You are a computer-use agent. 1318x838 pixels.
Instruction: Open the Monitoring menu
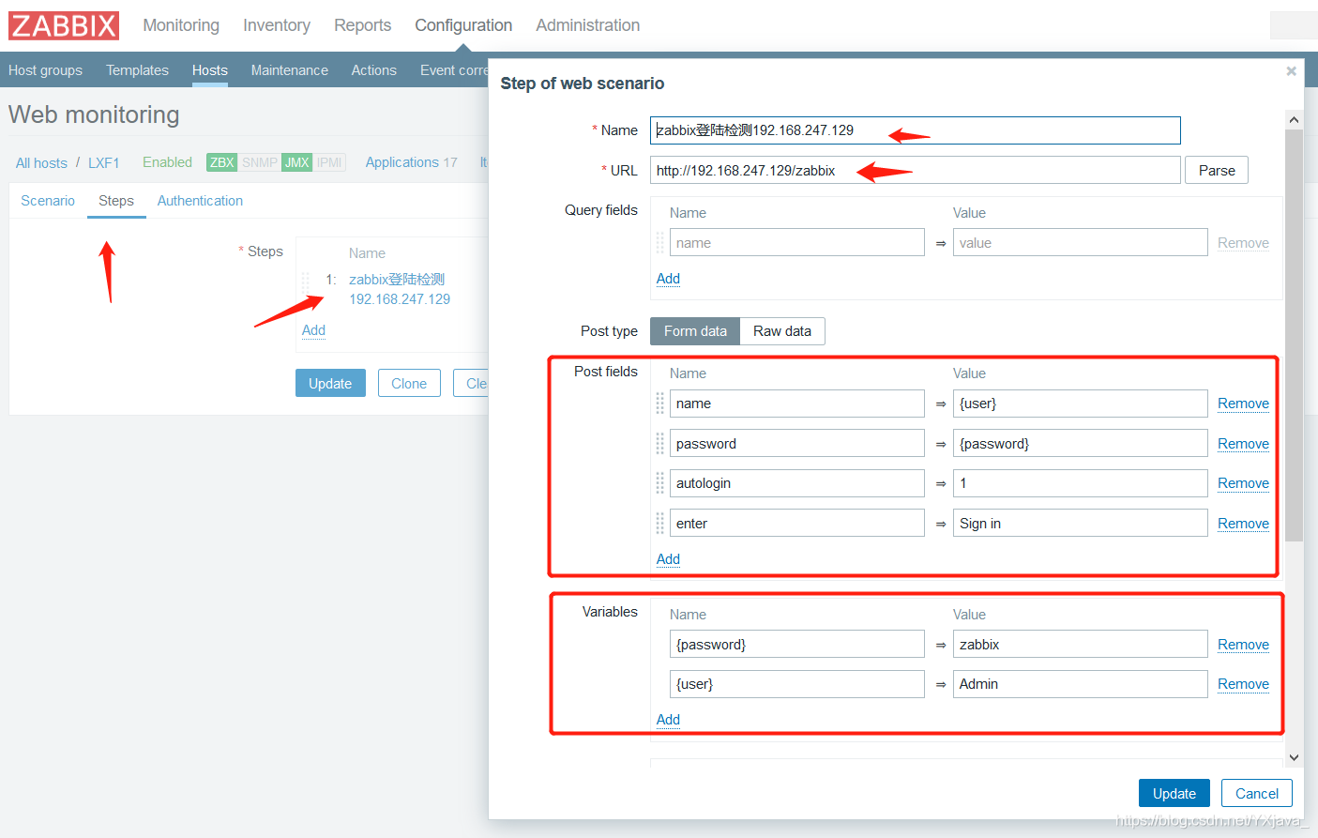click(x=181, y=25)
